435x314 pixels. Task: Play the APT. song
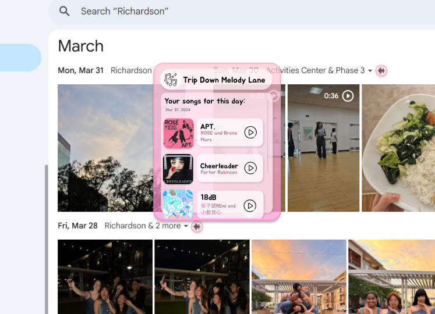(250, 133)
